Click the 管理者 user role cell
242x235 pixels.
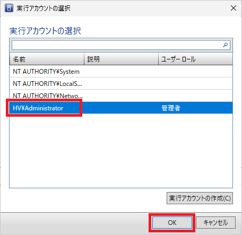point(171,108)
